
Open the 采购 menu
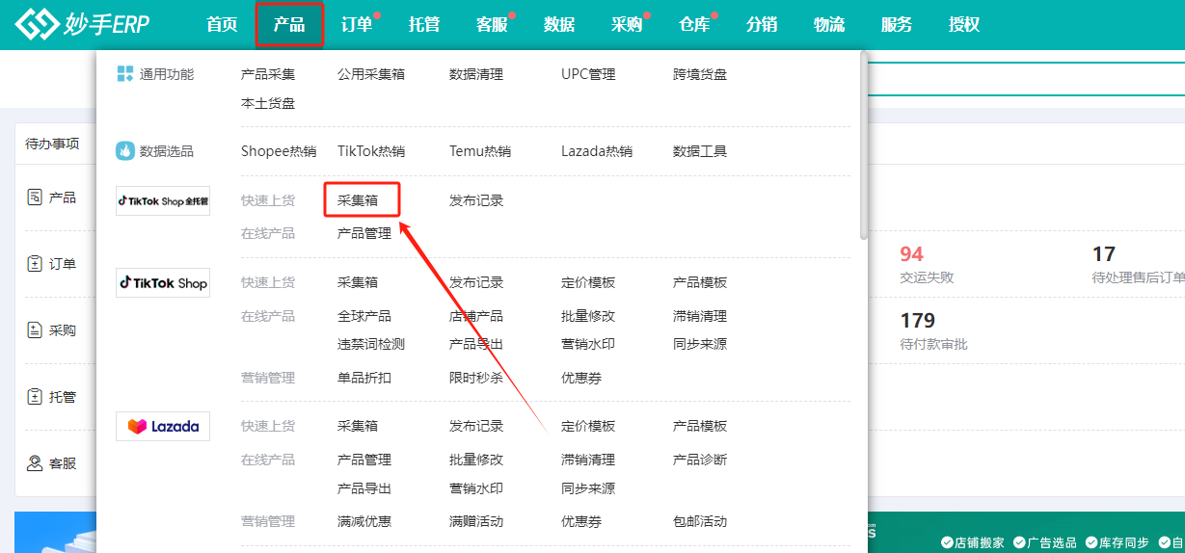627,25
